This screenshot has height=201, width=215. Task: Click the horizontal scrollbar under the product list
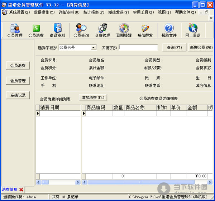click(143, 182)
